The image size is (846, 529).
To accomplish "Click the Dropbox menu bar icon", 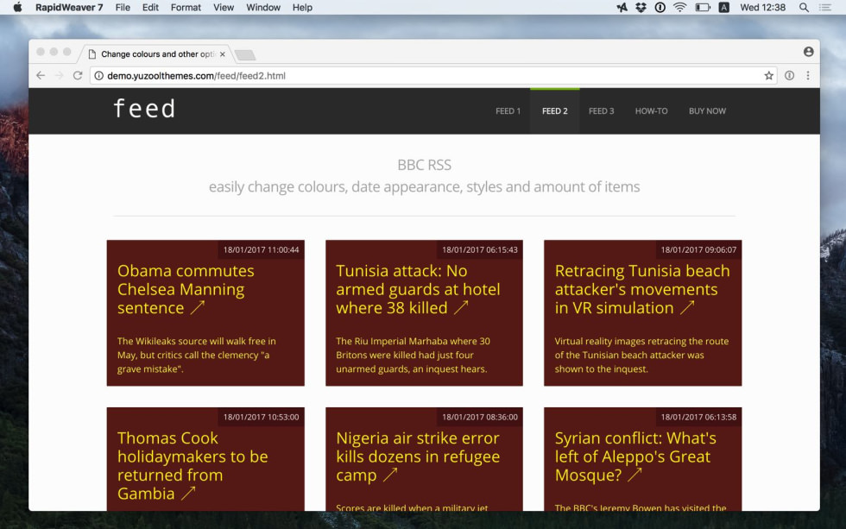I will (641, 8).
